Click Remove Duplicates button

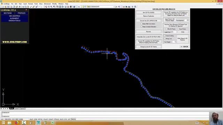click(148, 16)
